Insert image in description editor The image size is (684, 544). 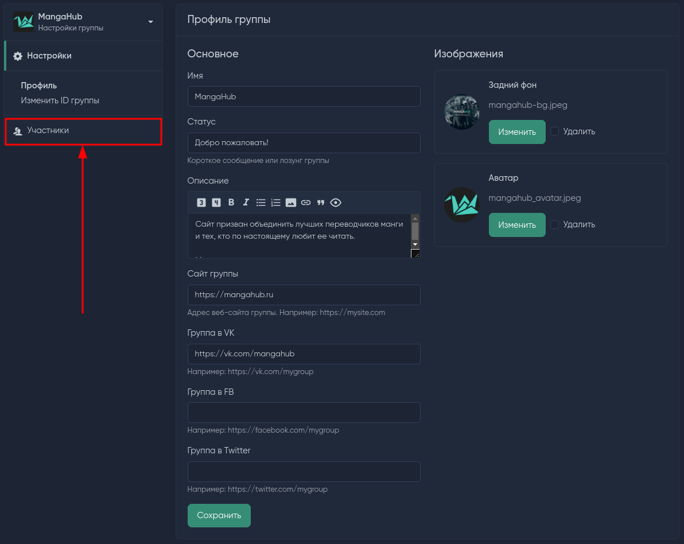[291, 203]
